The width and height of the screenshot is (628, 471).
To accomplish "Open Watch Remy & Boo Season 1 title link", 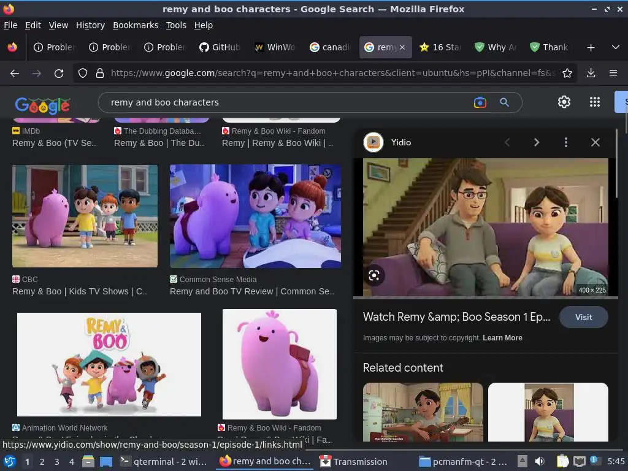I will tap(456, 317).
